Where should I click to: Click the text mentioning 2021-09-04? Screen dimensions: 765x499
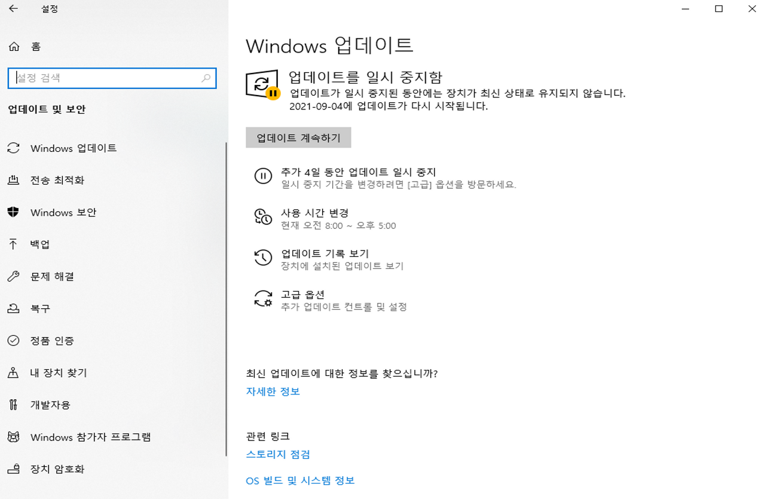388,106
